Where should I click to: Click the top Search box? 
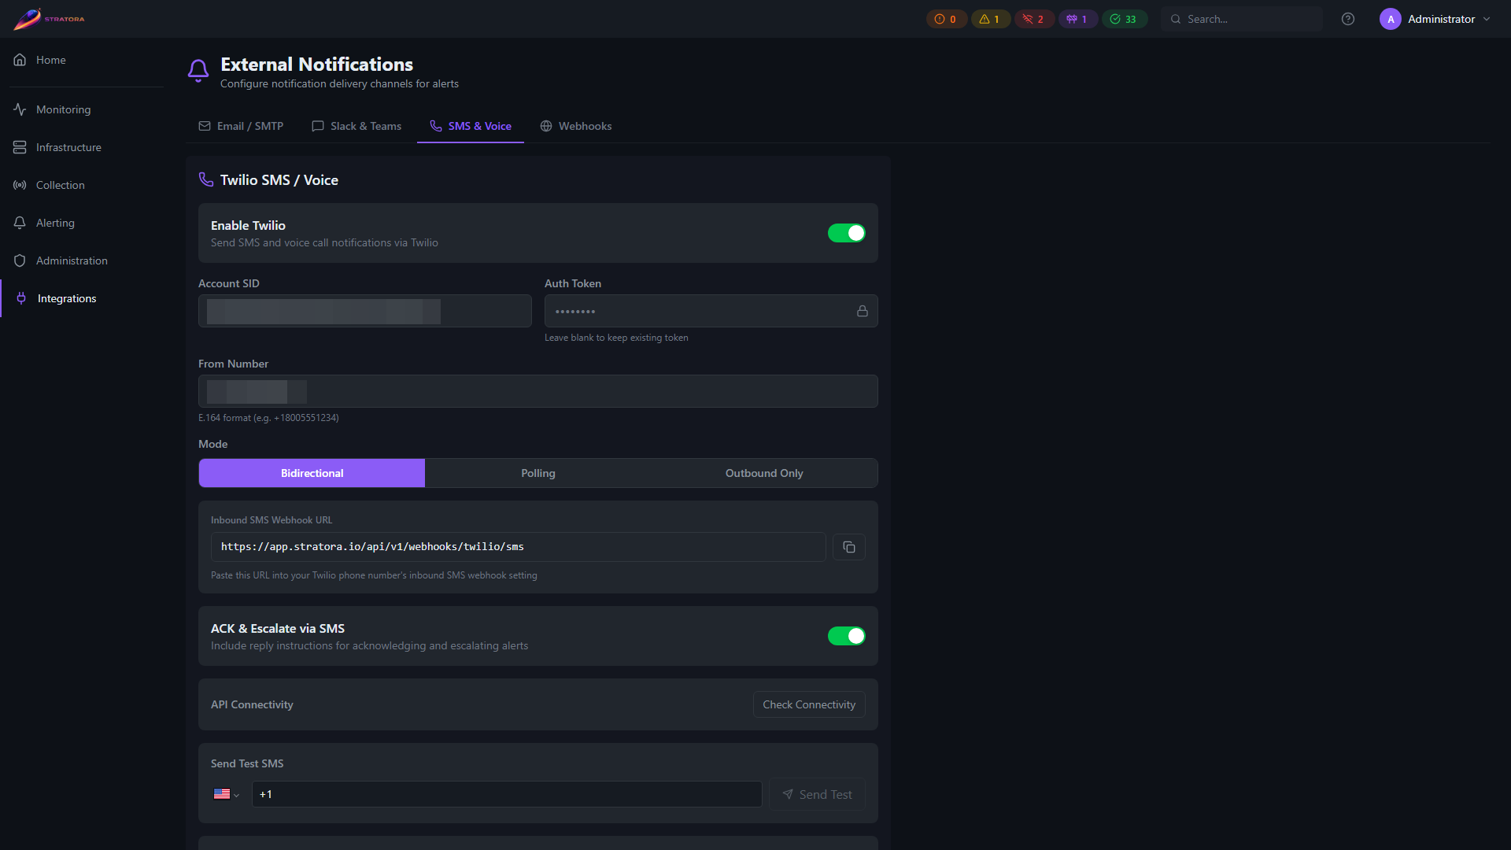tap(1242, 19)
